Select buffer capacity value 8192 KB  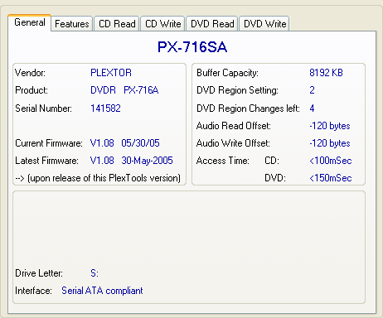point(326,73)
